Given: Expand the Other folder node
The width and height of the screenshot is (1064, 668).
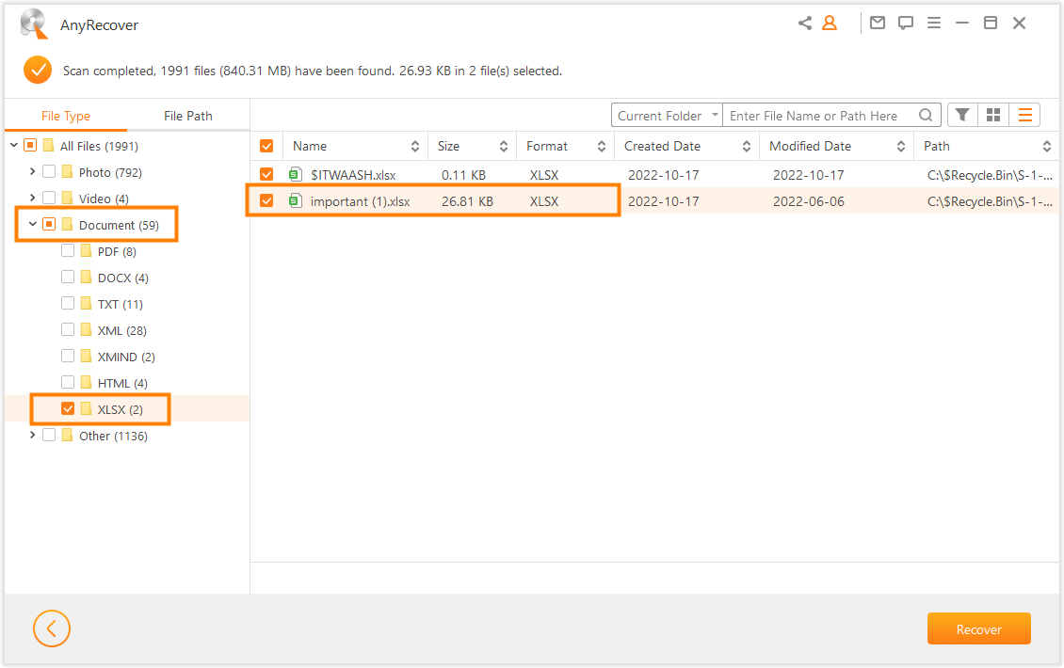Looking at the screenshot, I should coord(31,436).
